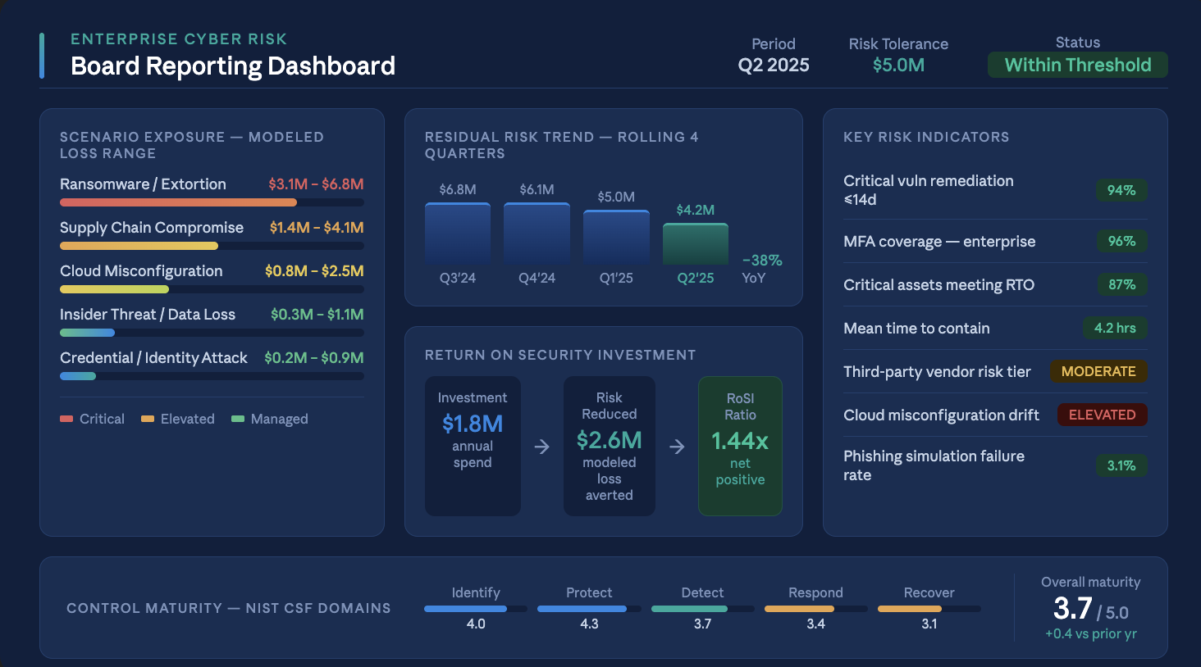Click the Within Threshold status button

tap(1077, 64)
